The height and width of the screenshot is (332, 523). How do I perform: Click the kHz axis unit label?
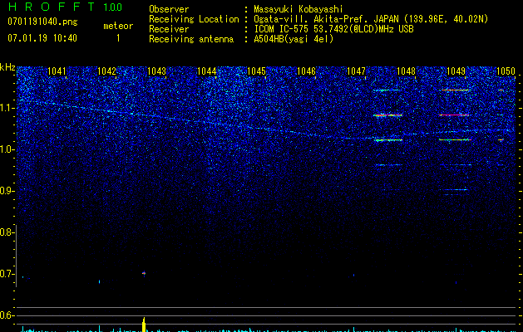click(7, 67)
